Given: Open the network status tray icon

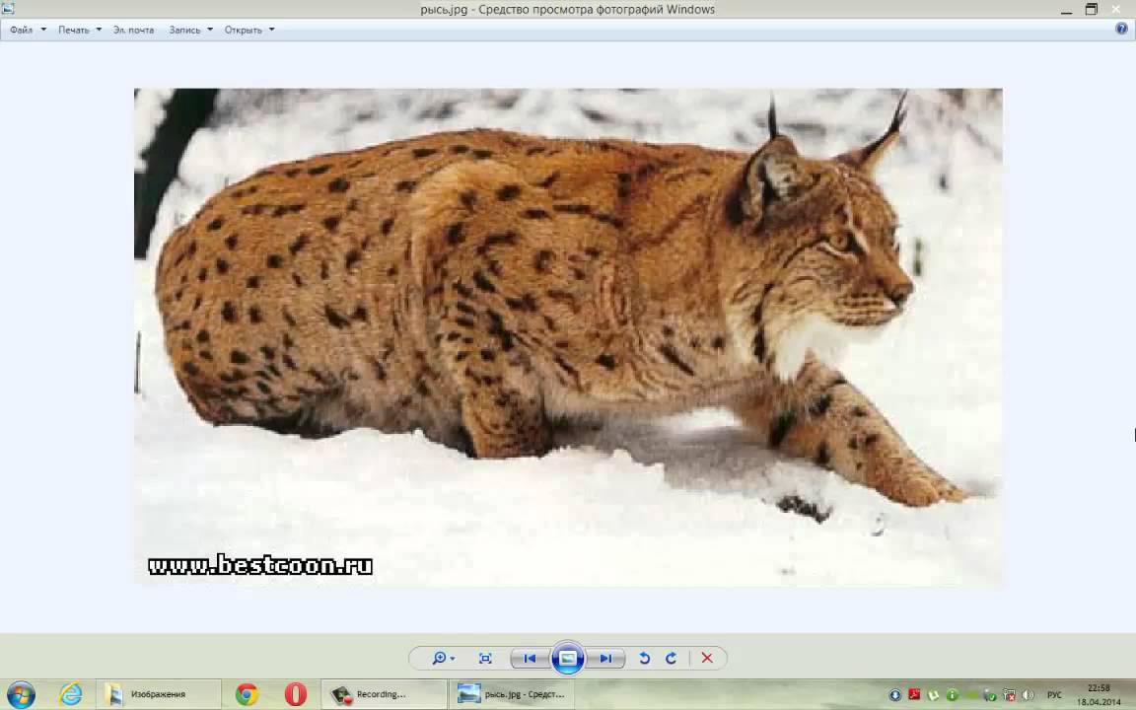Looking at the screenshot, I should click(x=1009, y=695).
